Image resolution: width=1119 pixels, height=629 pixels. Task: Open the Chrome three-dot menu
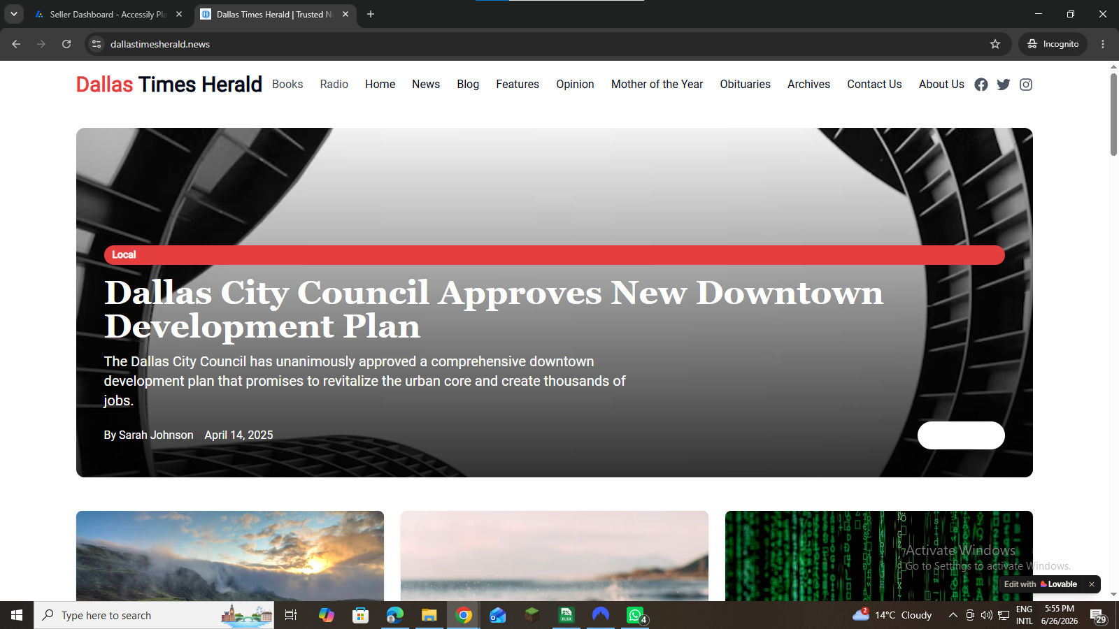(x=1103, y=44)
